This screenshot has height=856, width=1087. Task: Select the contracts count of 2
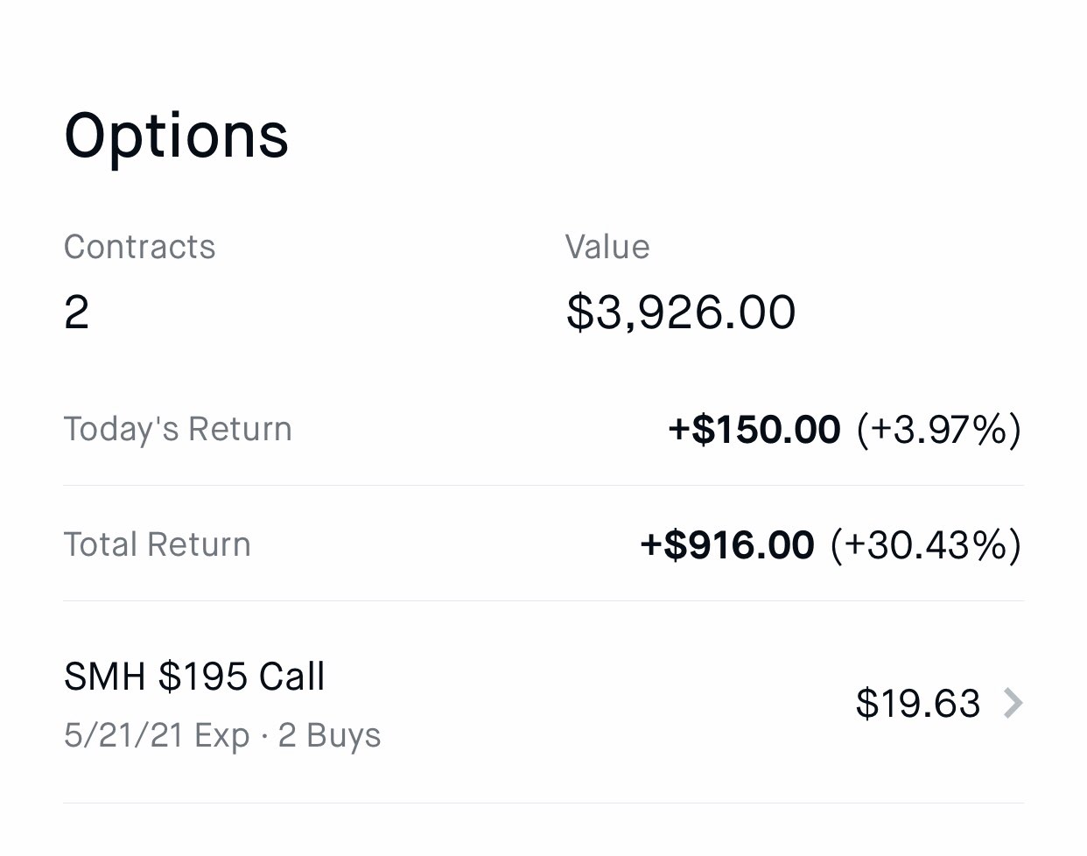(77, 312)
